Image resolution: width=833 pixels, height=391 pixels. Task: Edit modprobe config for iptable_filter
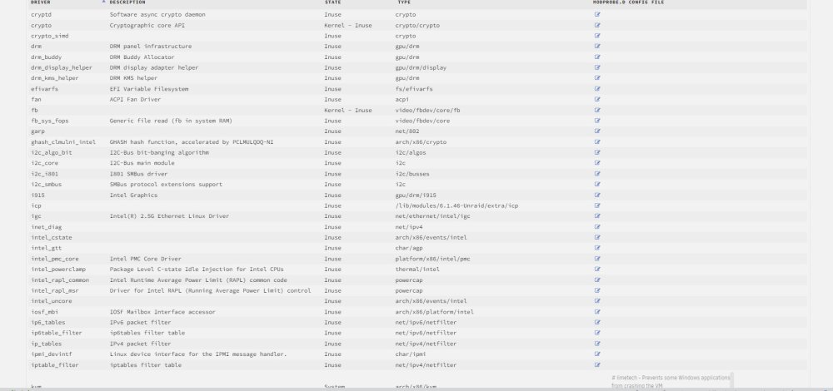point(597,364)
